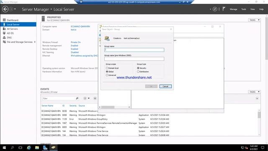This screenshot has height=151, width=268.
Task: Click OK in New Object dialog
Action: tap(151, 86)
